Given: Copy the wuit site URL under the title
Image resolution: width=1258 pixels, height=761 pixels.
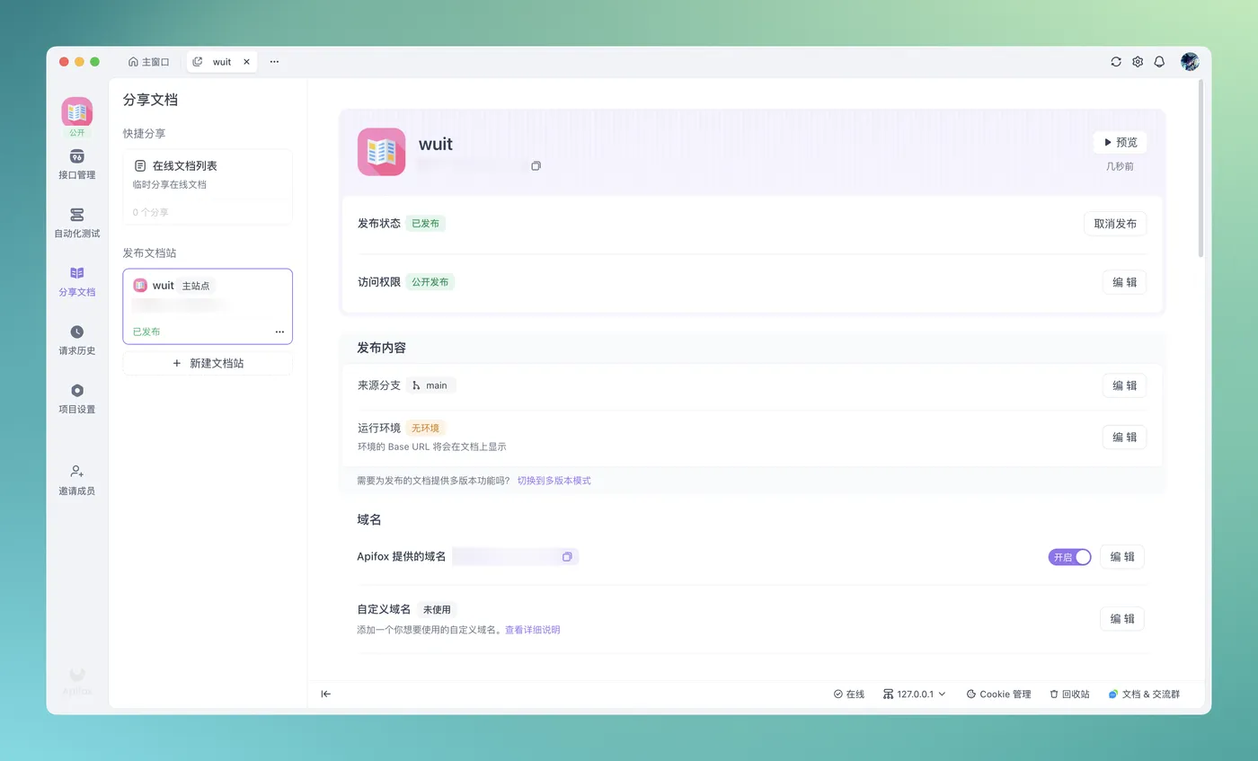Looking at the screenshot, I should pyautogui.click(x=536, y=166).
